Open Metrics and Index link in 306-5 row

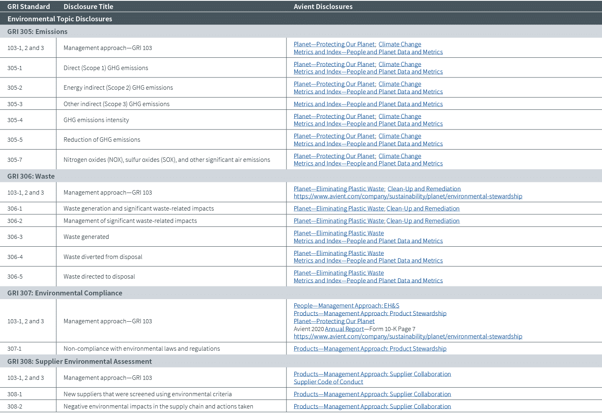point(368,281)
